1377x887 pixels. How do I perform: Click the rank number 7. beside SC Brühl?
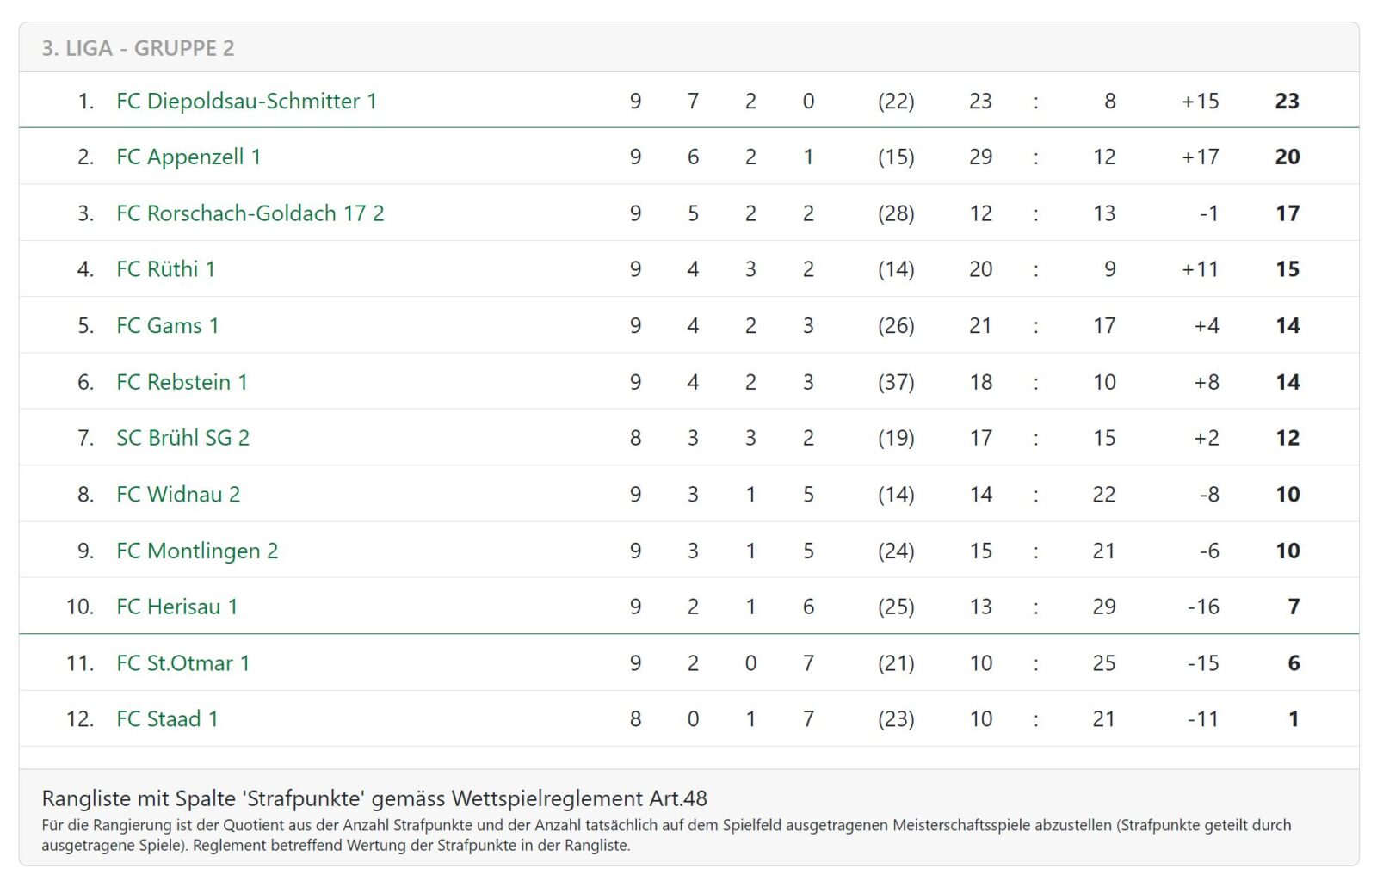(85, 438)
